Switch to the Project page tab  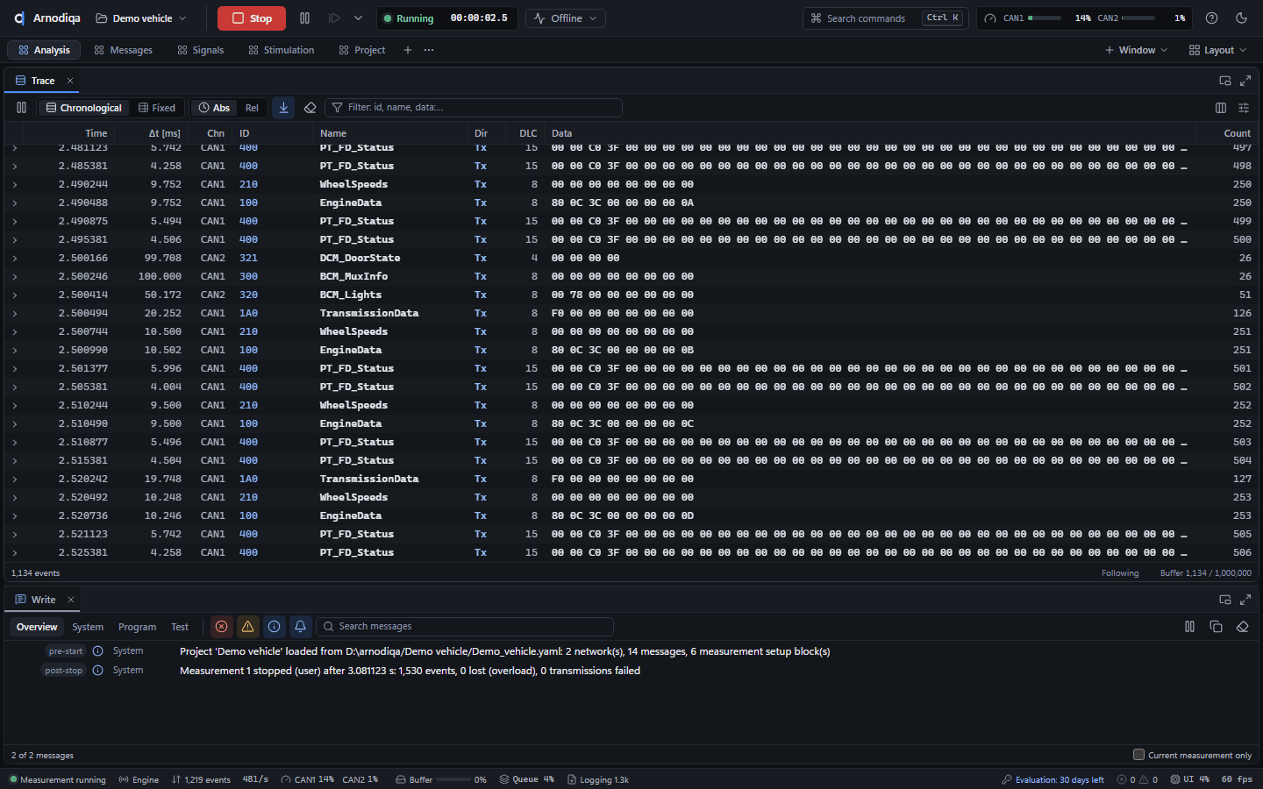(x=362, y=50)
